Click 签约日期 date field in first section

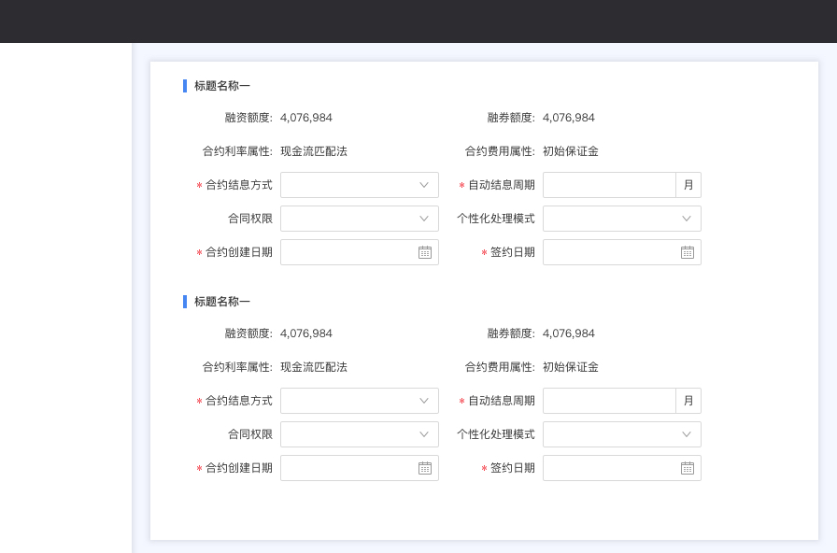tap(610, 252)
